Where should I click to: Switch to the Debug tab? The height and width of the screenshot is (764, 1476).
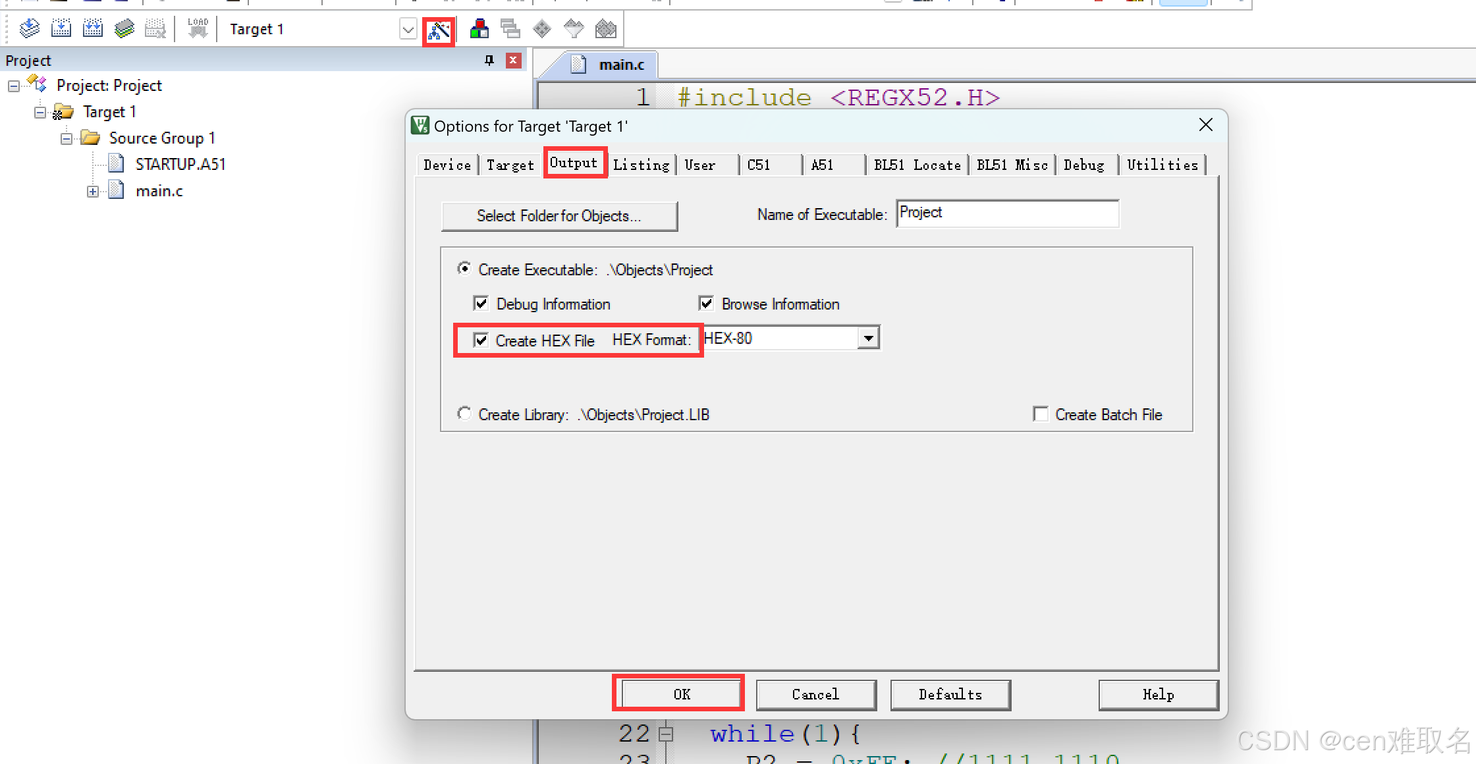pyautogui.click(x=1083, y=165)
